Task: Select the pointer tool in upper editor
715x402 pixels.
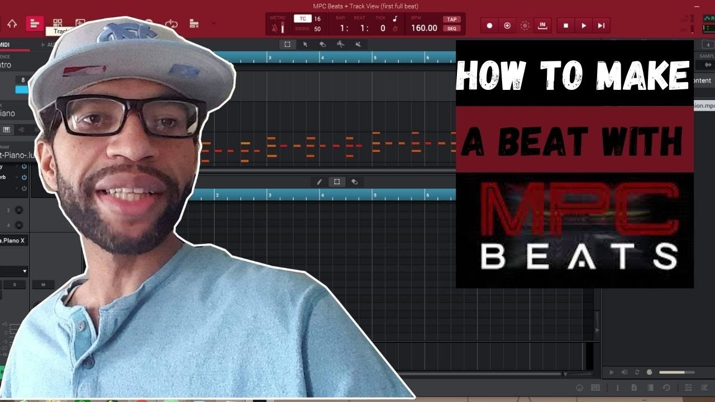Action: (305, 44)
